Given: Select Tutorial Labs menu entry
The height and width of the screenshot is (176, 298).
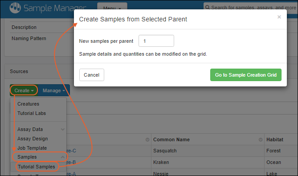Looking at the screenshot, I should pos(32,113).
